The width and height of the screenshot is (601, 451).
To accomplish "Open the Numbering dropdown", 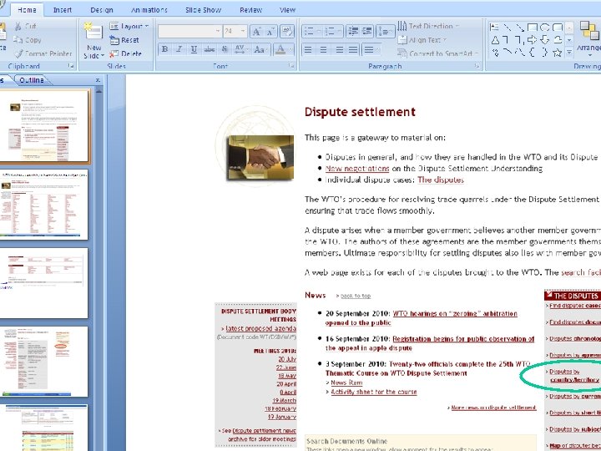I will (332, 31).
